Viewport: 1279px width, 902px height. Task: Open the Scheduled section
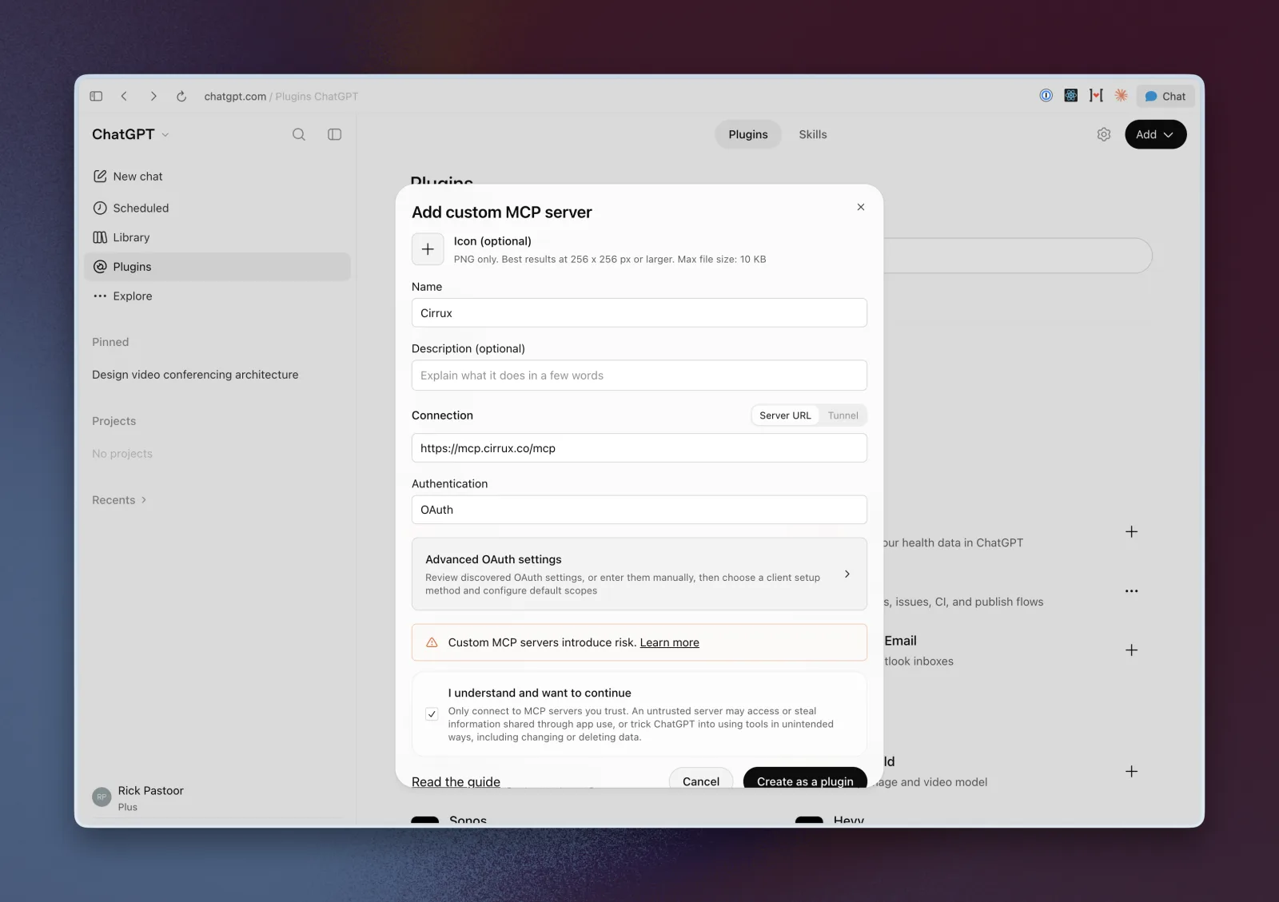(217, 208)
